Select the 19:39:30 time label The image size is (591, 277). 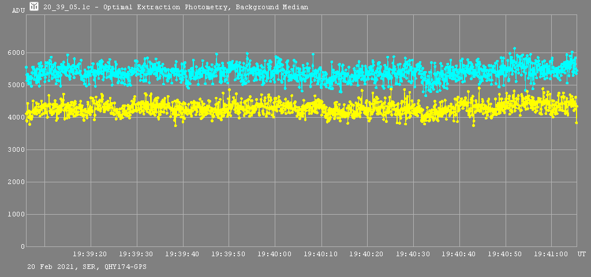pos(136,254)
